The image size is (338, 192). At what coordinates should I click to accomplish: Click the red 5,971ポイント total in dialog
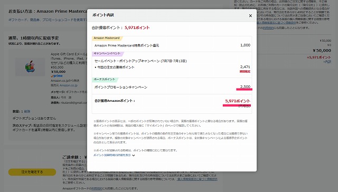coord(238,101)
